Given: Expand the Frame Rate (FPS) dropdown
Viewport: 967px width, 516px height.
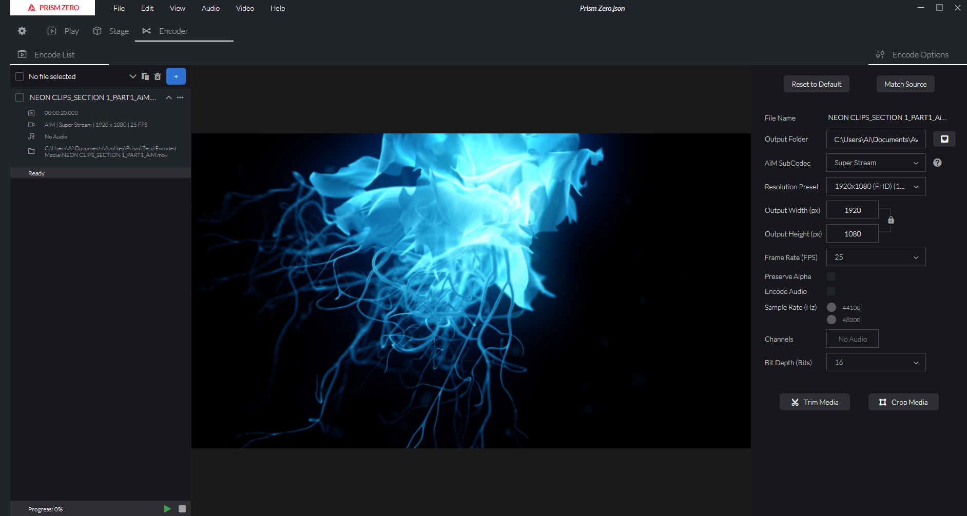Looking at the screenshot, I should point(876,257).
